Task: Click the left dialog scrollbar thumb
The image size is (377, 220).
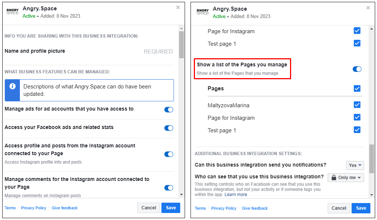Action: coord(182,45)
